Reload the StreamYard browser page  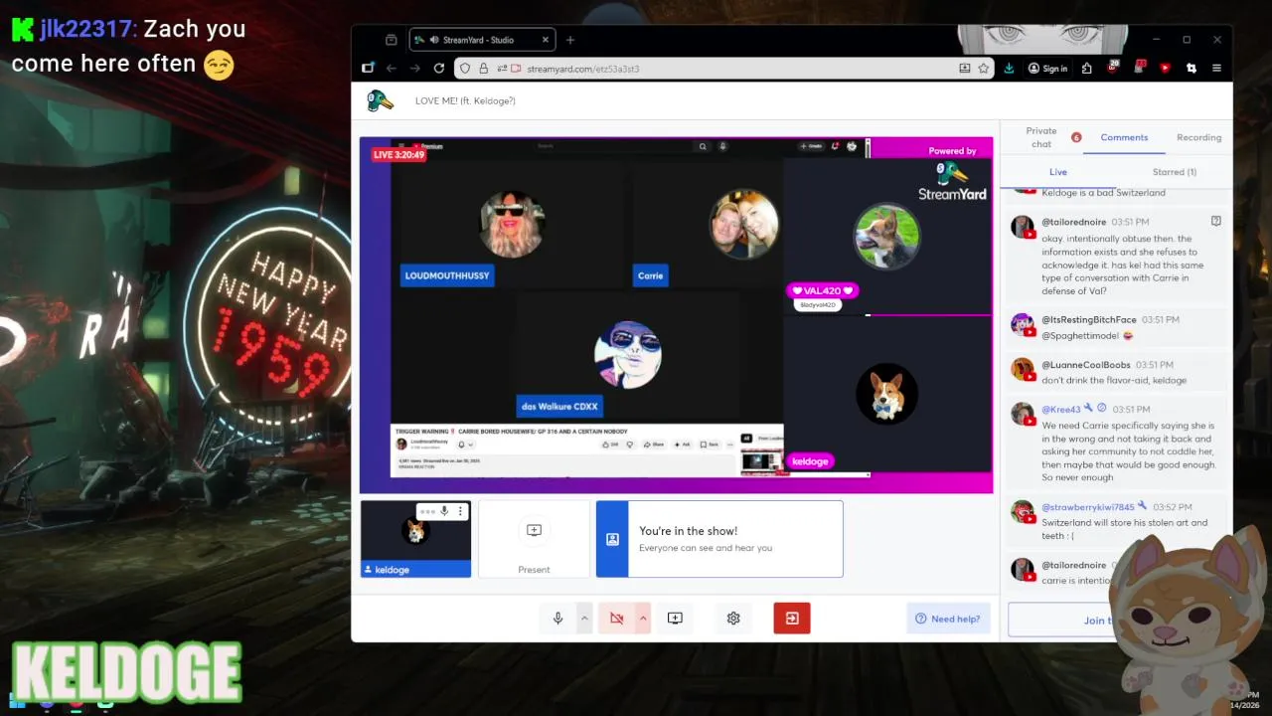point(439,69)
